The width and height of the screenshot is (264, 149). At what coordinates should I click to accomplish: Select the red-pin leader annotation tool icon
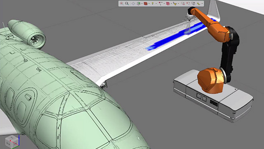[160, 3]
